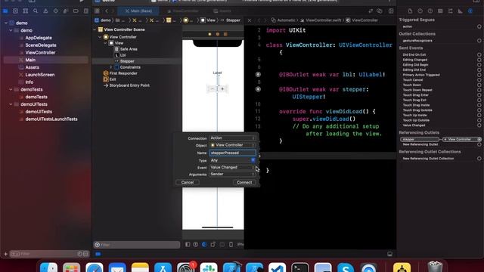Image resolution: width=484 pixels, height=272 pixels.
Task: Click the New Referencing Outlet Collection circle
Action: (x=479, y=159)
